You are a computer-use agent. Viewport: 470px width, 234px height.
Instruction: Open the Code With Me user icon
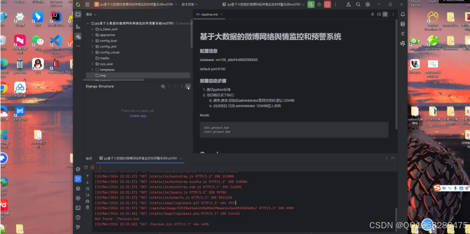click(348, 4)
